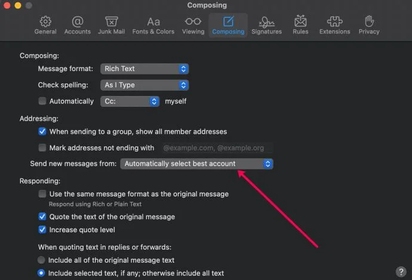412x280 pixels.
Task: Click the @example.com address text field
Action: click(217, 148)
